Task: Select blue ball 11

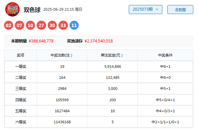Action: pyautogui.click(x=74, y=25)
